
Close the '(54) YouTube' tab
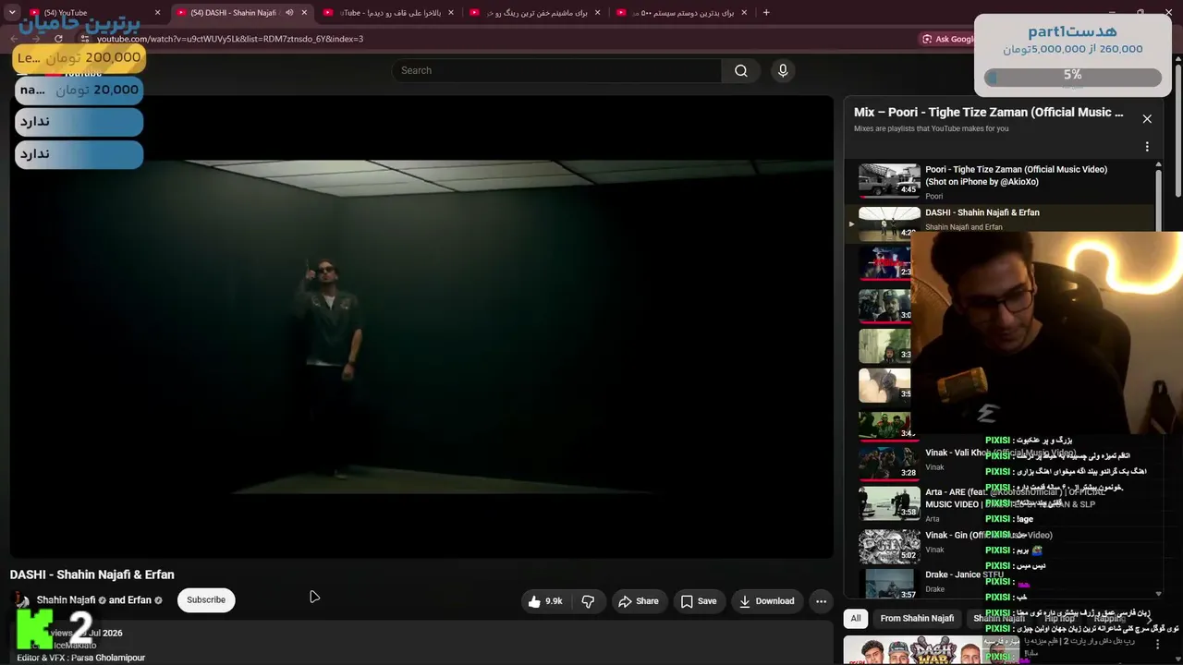point(157,13)
